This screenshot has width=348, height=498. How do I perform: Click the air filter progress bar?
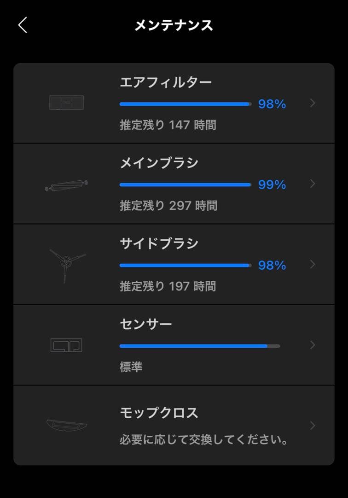pyautogui.click(x=185, y=104)
